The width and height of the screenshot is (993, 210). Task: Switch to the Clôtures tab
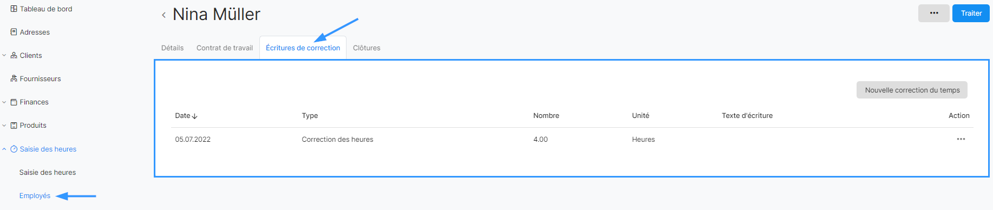[367, 48]
